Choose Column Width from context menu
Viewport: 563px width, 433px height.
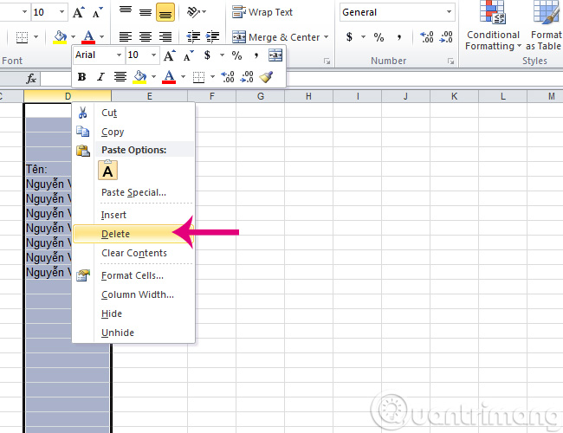133,294
